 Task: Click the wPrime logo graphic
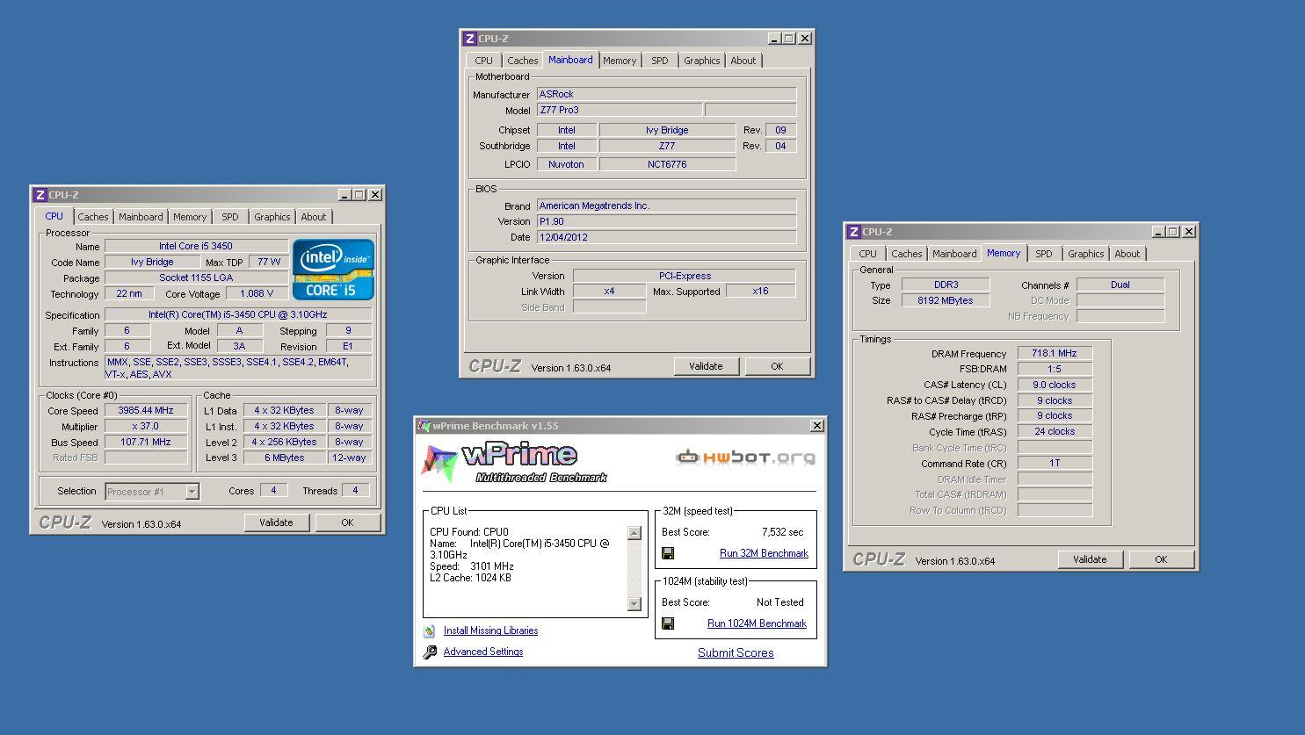pos(514,463)
